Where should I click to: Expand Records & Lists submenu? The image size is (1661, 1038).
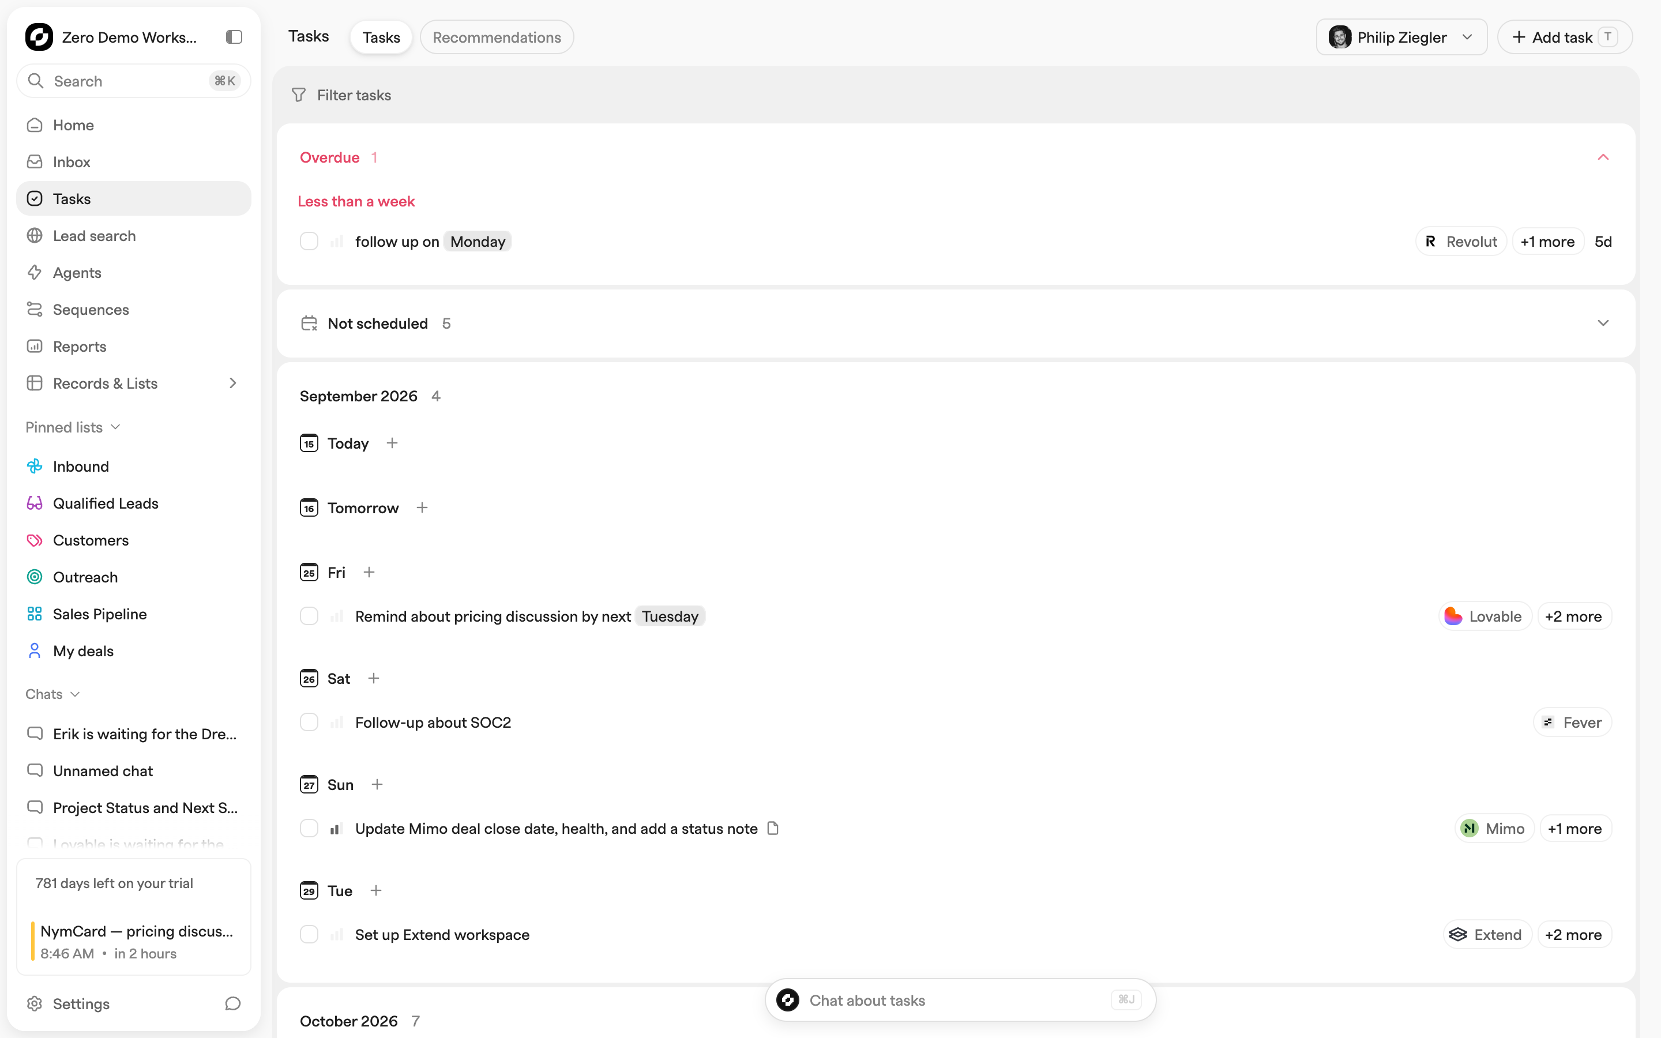pyautogui.click(x=232, y=383)
